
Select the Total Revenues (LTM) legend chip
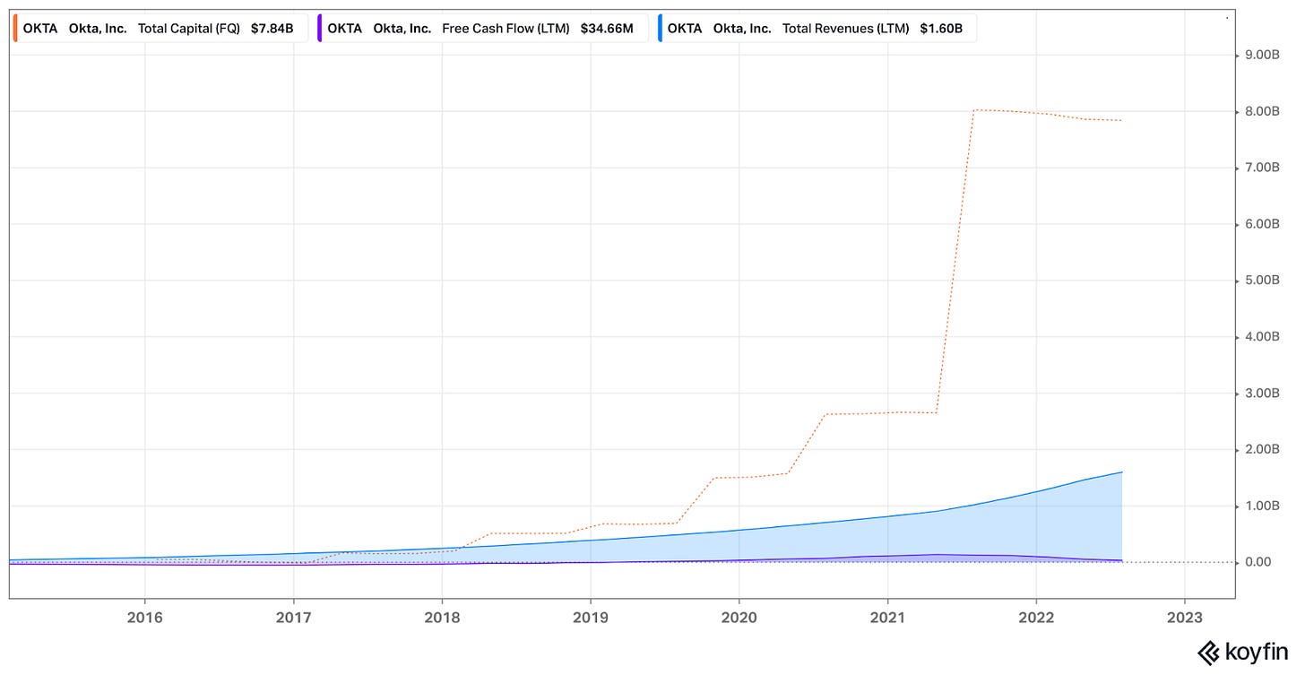click(817, 28)
